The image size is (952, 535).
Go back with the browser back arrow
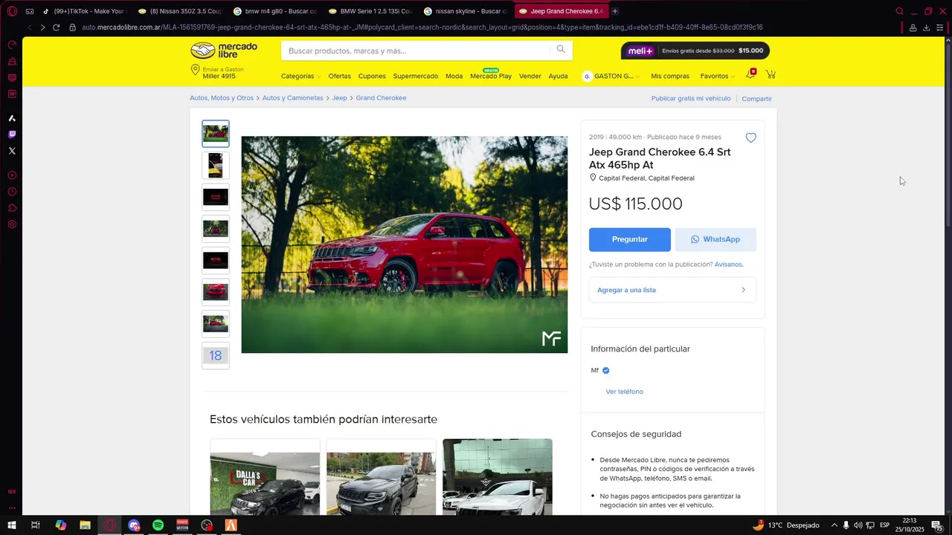[29, 27]
